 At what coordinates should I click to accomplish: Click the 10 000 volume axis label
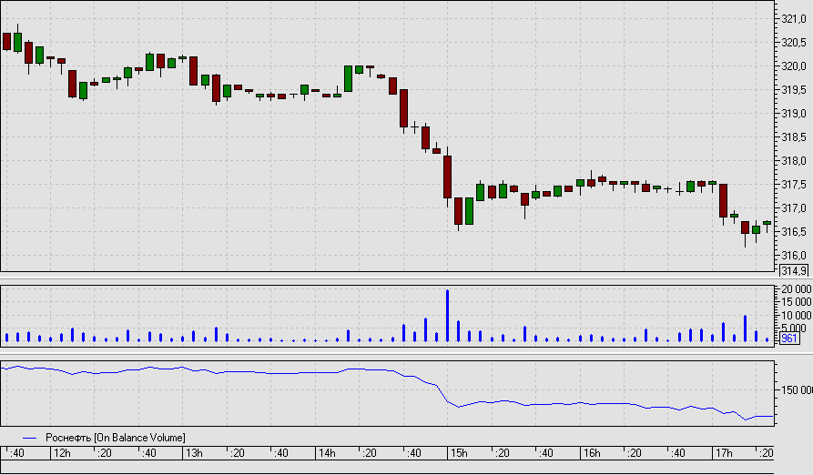click(x=797, y=316)
